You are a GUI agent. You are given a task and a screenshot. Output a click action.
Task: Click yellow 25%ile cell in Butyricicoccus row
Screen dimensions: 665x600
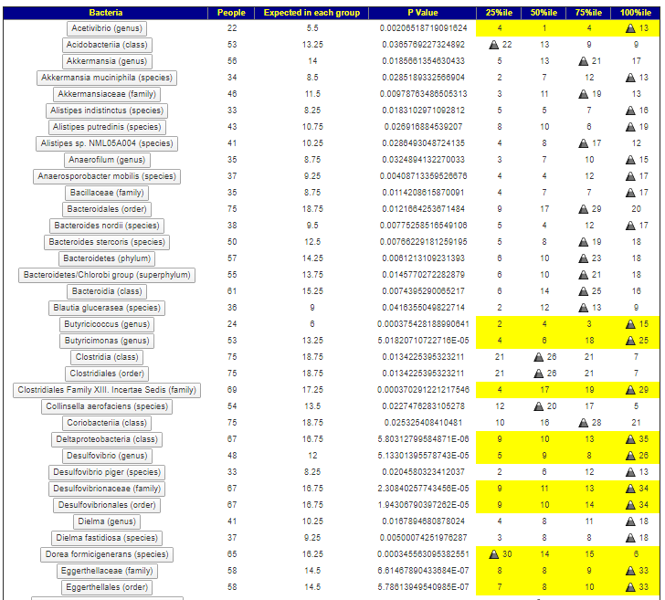point(500,324)
